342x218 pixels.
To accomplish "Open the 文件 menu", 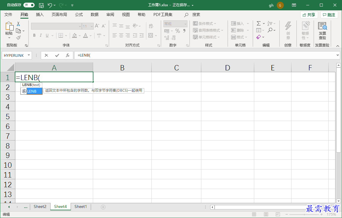I will pos(8,14).
